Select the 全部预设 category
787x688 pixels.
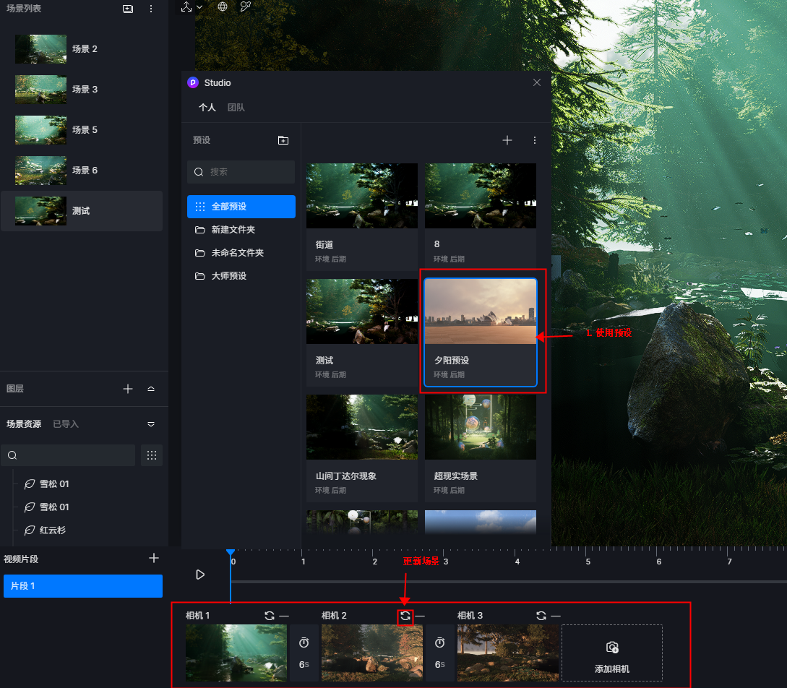241,207
